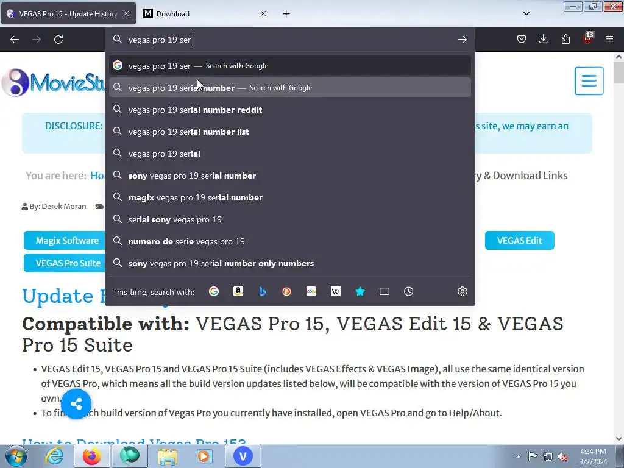The height and width of the screenshot is (468, 624).
Task: Search history with clock icon
Action: coord(409,292)
